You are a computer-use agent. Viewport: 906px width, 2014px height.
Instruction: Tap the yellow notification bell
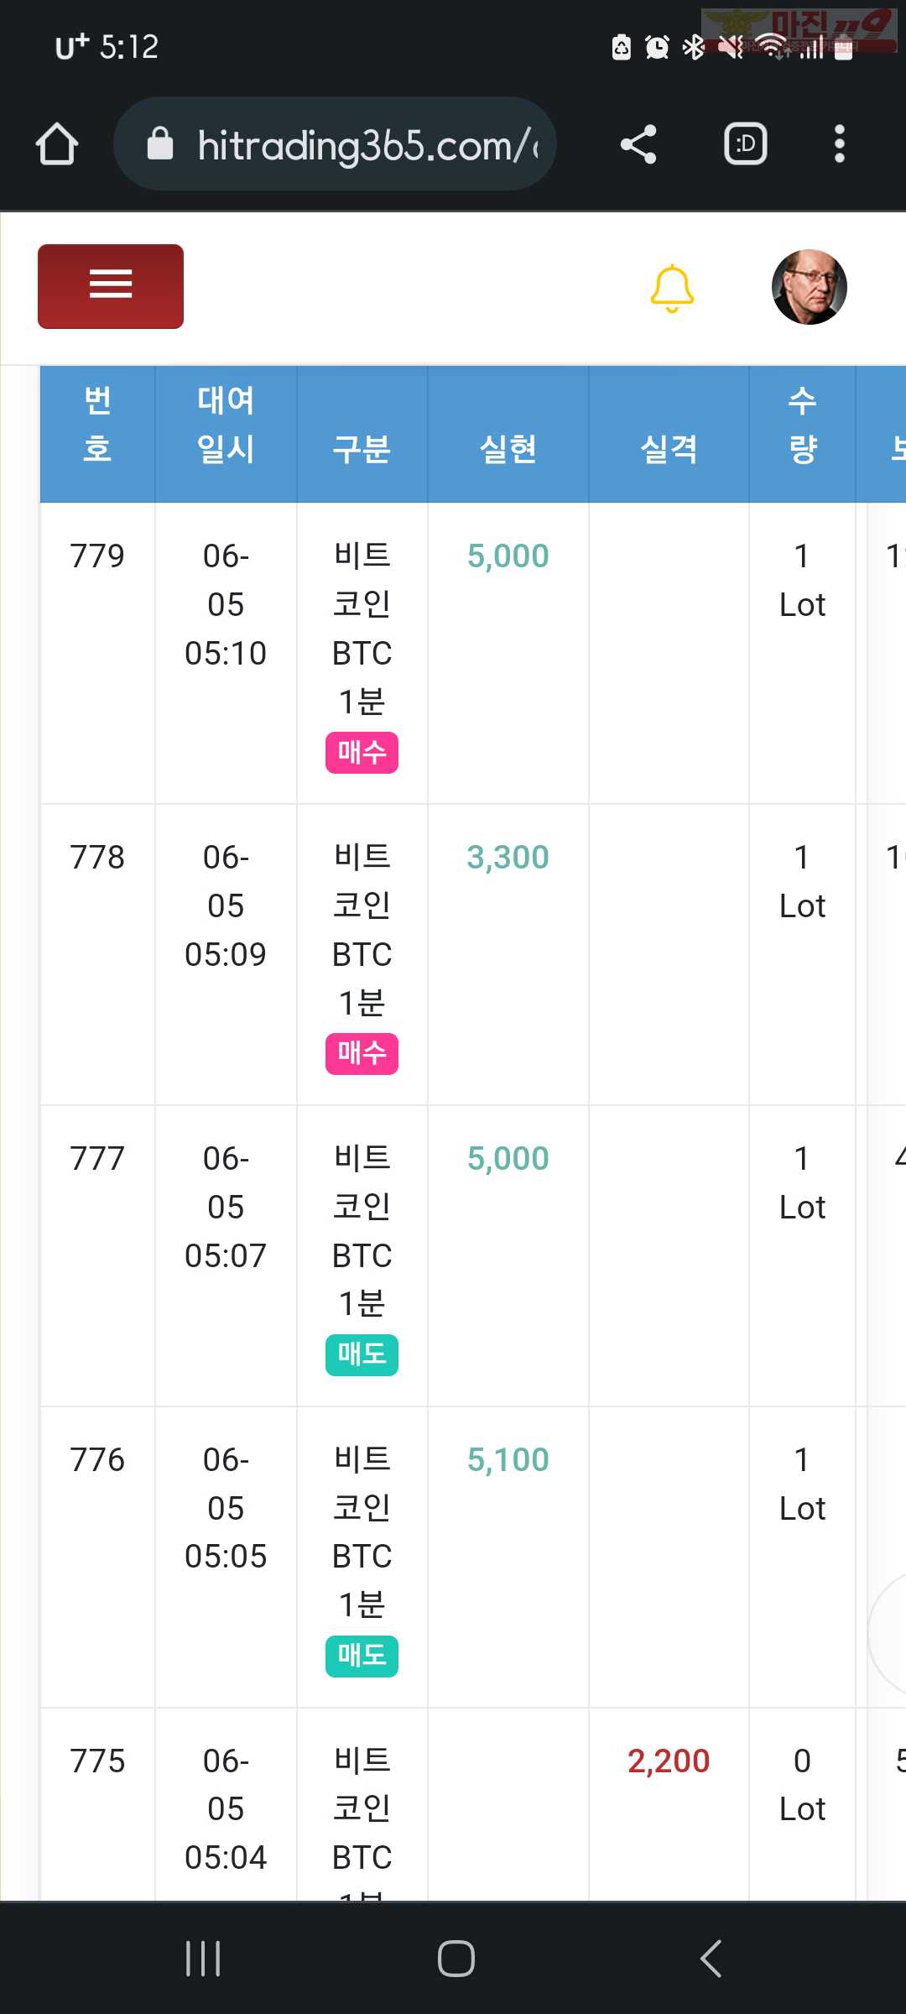pyautogui.click(x=672, y=288)
